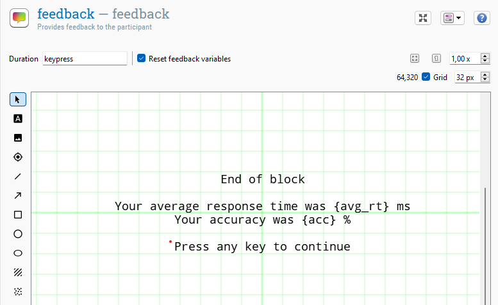Disable the Grid checkbox
Viewport: 498px width, 305px height.
(x=426, y=77)
